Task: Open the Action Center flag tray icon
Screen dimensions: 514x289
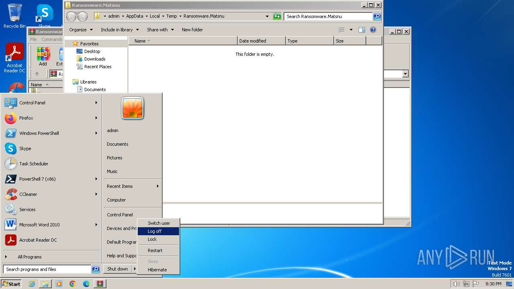Action: coord(476,284)
